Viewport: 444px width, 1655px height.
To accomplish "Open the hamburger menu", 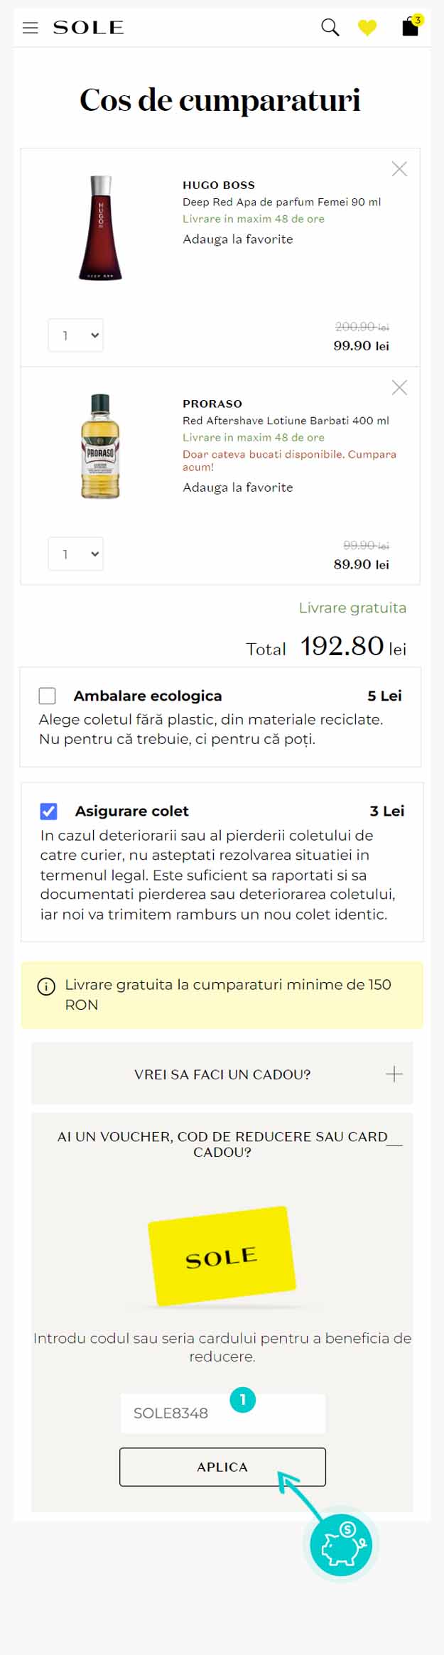I will pyautogui.click(x=30, y=28).
